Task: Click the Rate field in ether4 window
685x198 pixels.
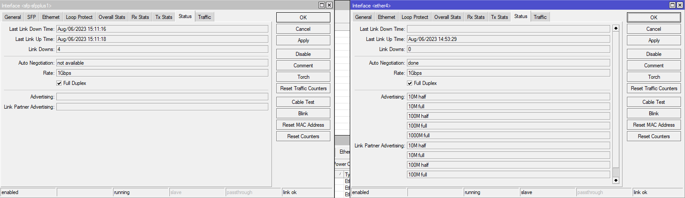Action: [x=508, y=73]
